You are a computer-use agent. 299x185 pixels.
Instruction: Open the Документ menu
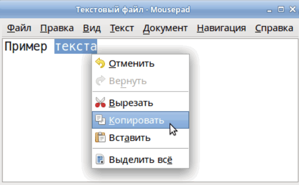tap(166, 29)
